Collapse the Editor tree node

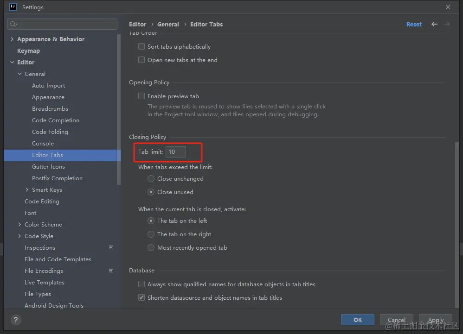(x=12, y=62)
